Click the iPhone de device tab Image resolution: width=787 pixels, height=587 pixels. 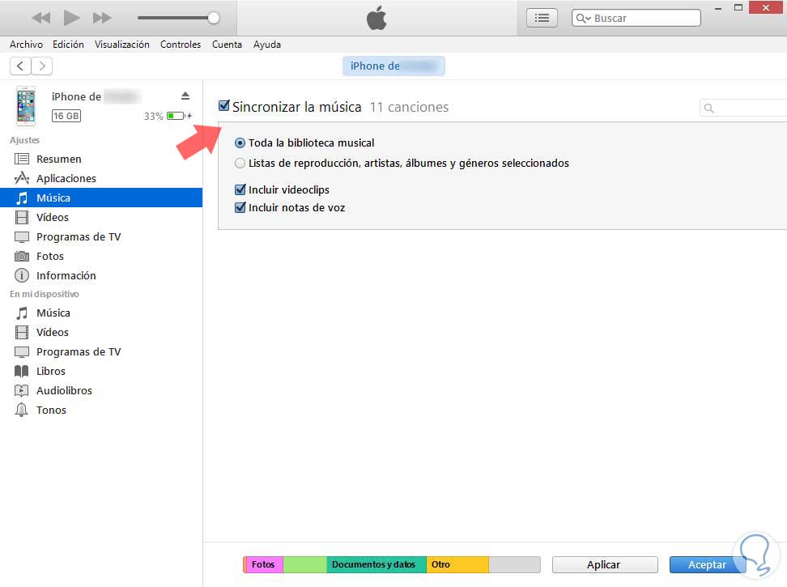coord(393,66)
